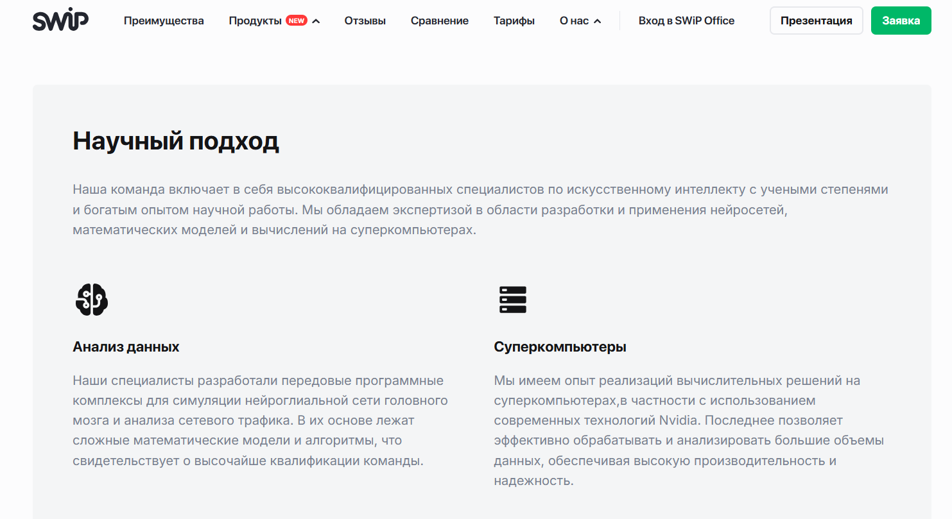Image resolution: width=952 pixels, height=519 pixels.
Task: Navigate to Тарифы
Action: coord(514,21)
